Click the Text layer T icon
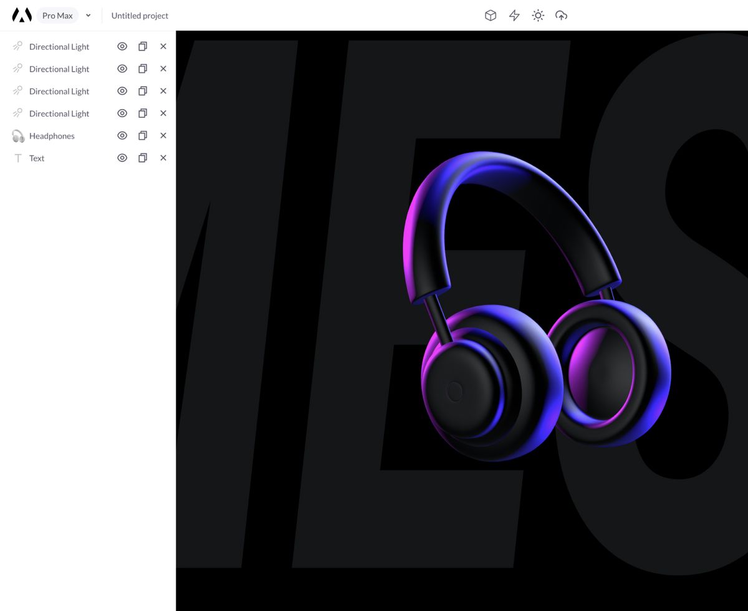The height and width of the screenshot is (611, 748). pos(18,158)
